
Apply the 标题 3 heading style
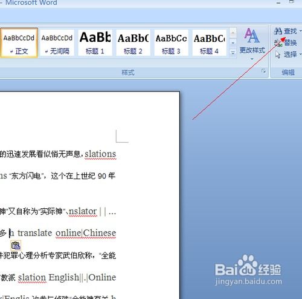coord(171,43)
